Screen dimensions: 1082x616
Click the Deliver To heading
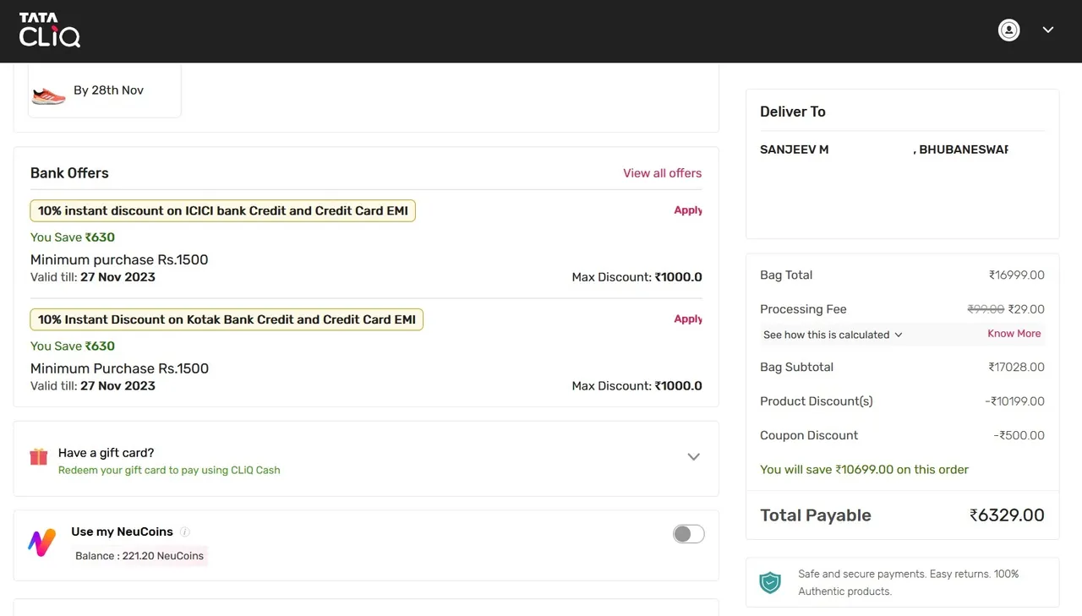pyautogui.click(x=793, y=112)
